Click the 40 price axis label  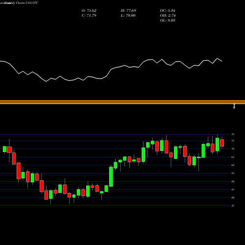click(233, 197)
